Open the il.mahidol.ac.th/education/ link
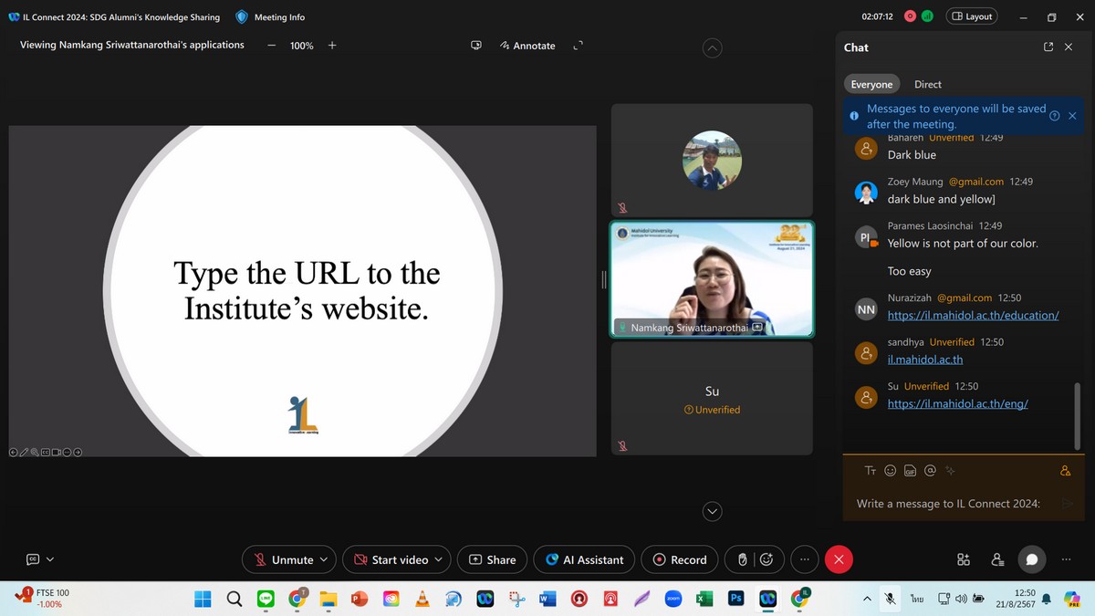 tap(973, 316)
